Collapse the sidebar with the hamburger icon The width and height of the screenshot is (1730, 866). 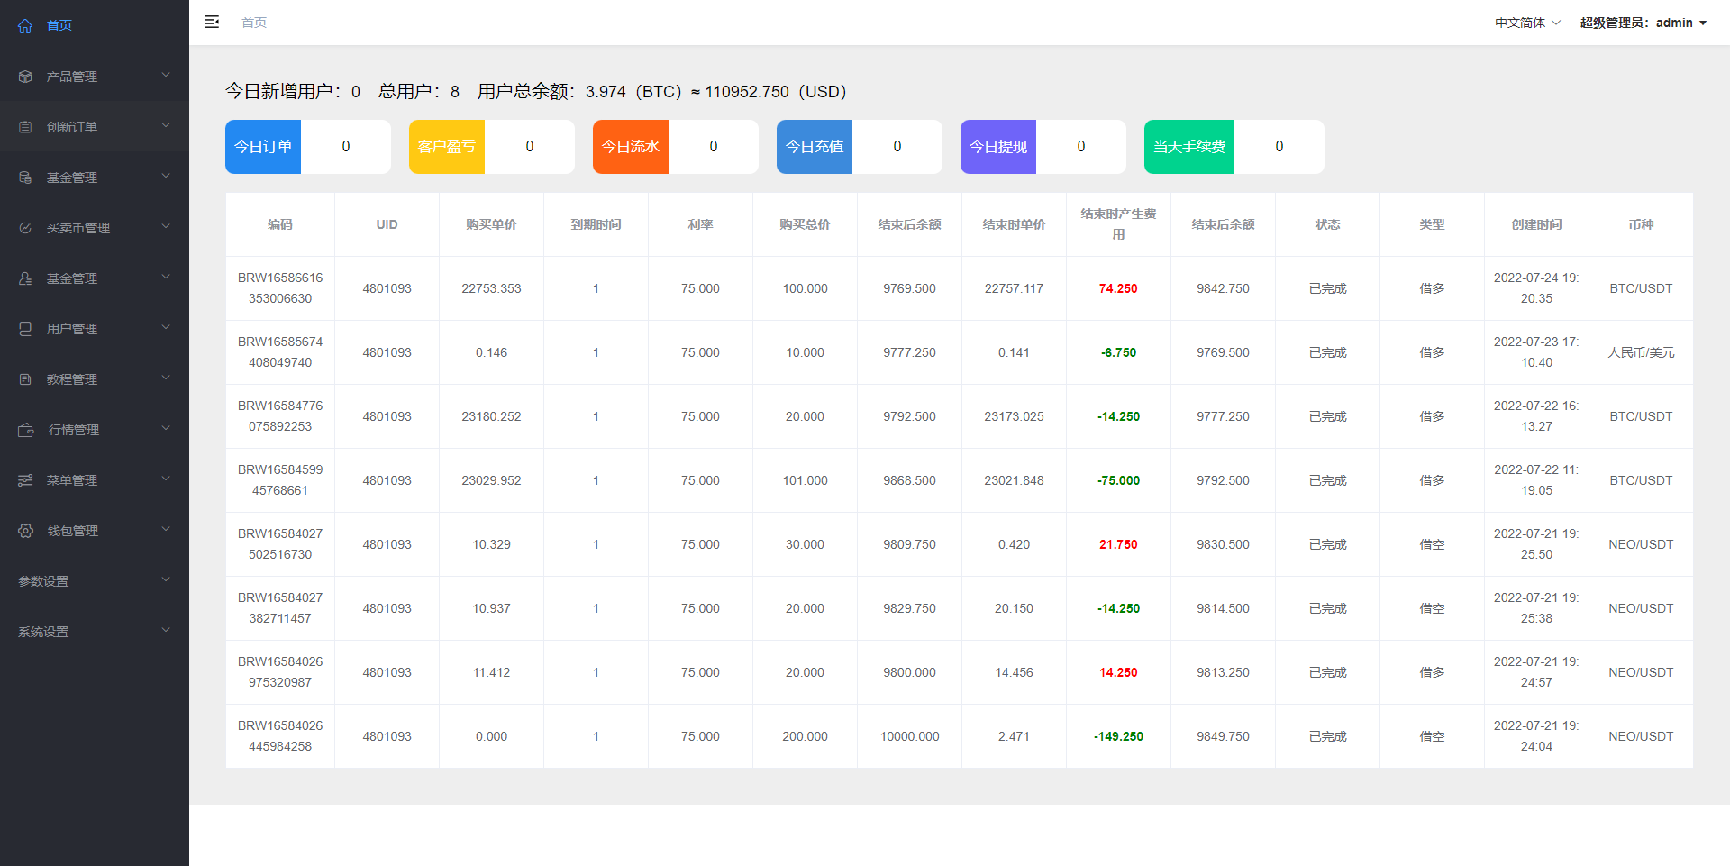pos(212,22)
